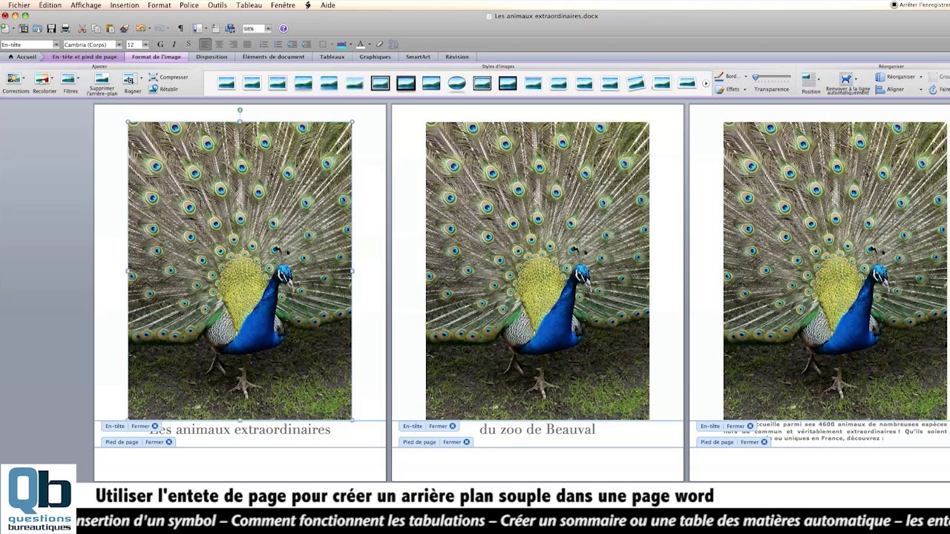Toggle bold G formatting
This screenshot has width=950, height=534.
click(x=160, y=44)
